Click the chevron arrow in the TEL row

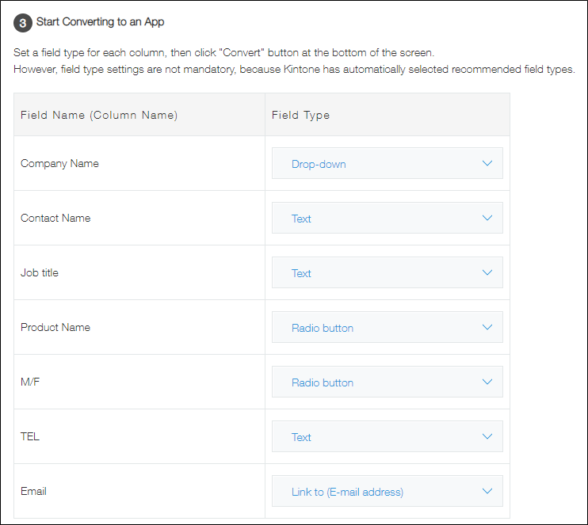tap(487, 437)
